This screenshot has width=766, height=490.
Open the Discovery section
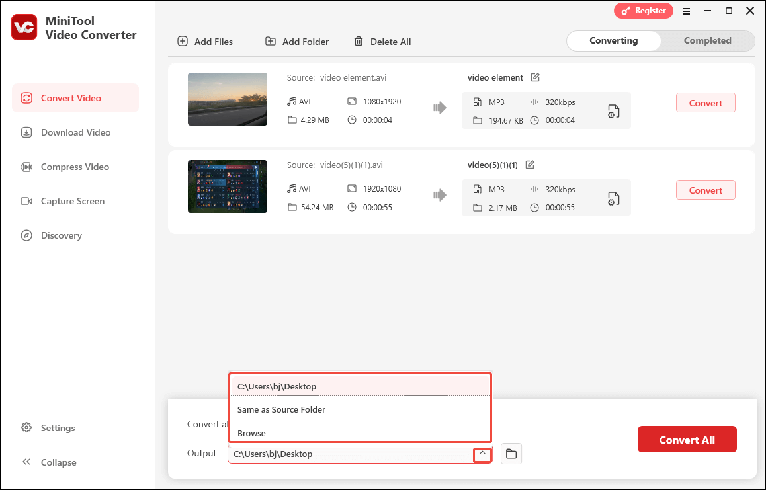(75, 235)
